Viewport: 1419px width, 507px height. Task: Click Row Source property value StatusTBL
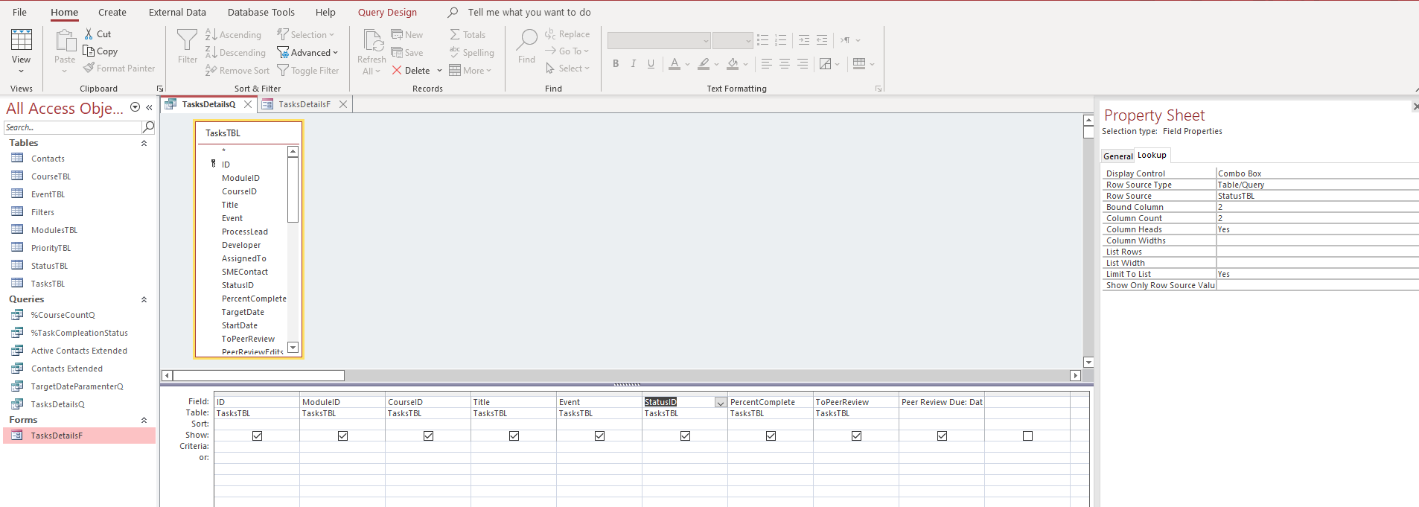tap(1317, 196)
